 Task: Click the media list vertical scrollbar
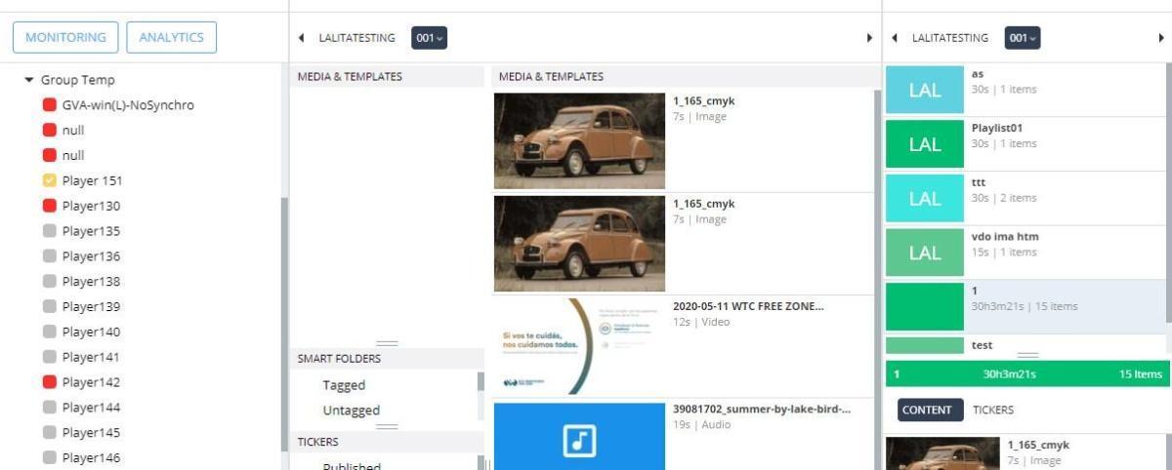[x=877, y=278]
